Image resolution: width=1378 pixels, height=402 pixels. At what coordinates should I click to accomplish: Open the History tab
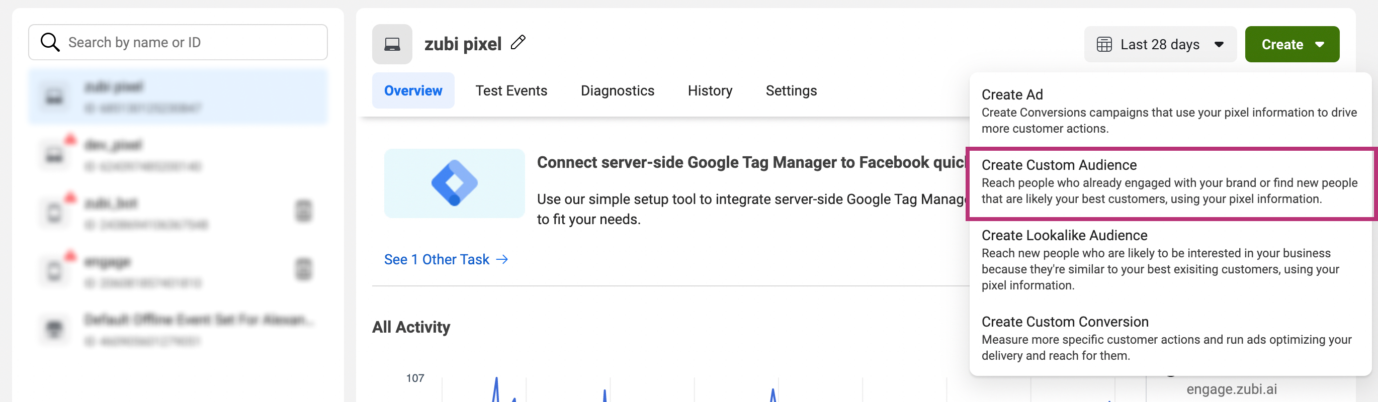710,90
